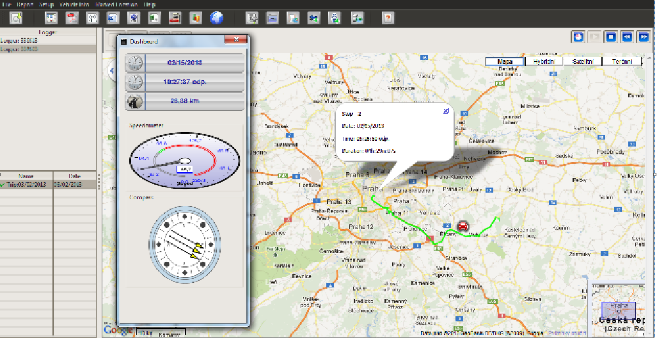657x338 pixels.
Task: Click the link icon in stop info popup
Action: (x=447, y=111)
